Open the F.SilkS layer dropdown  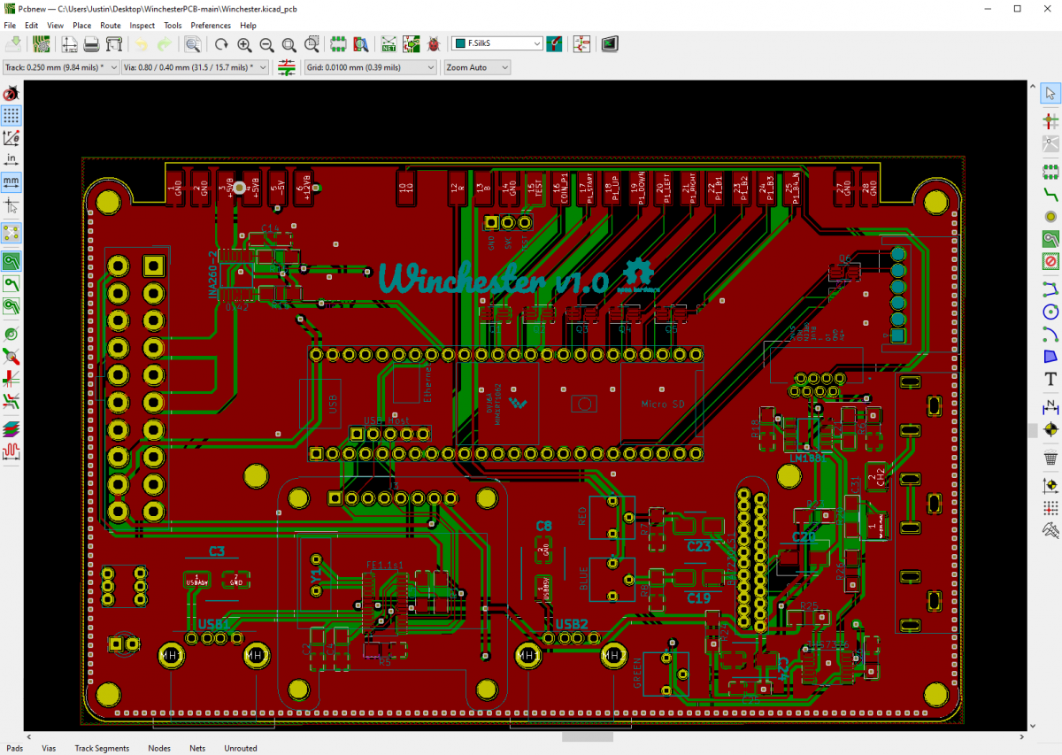tap(497, 43)
